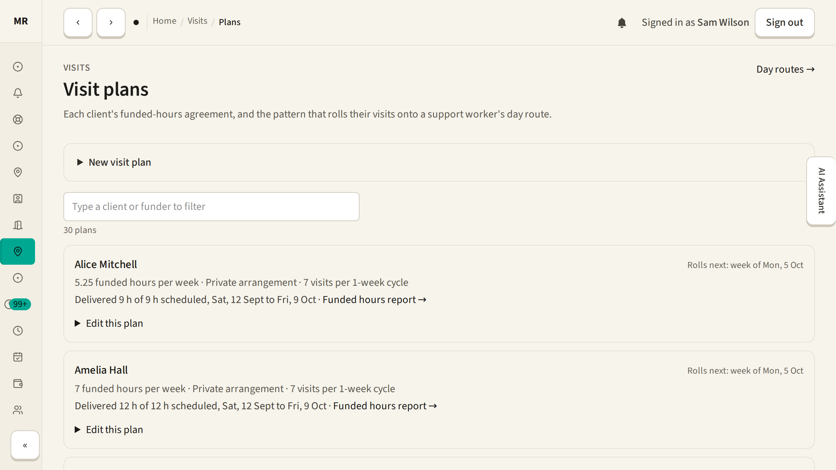Click the Visit plans heading

tap(106, 89)
